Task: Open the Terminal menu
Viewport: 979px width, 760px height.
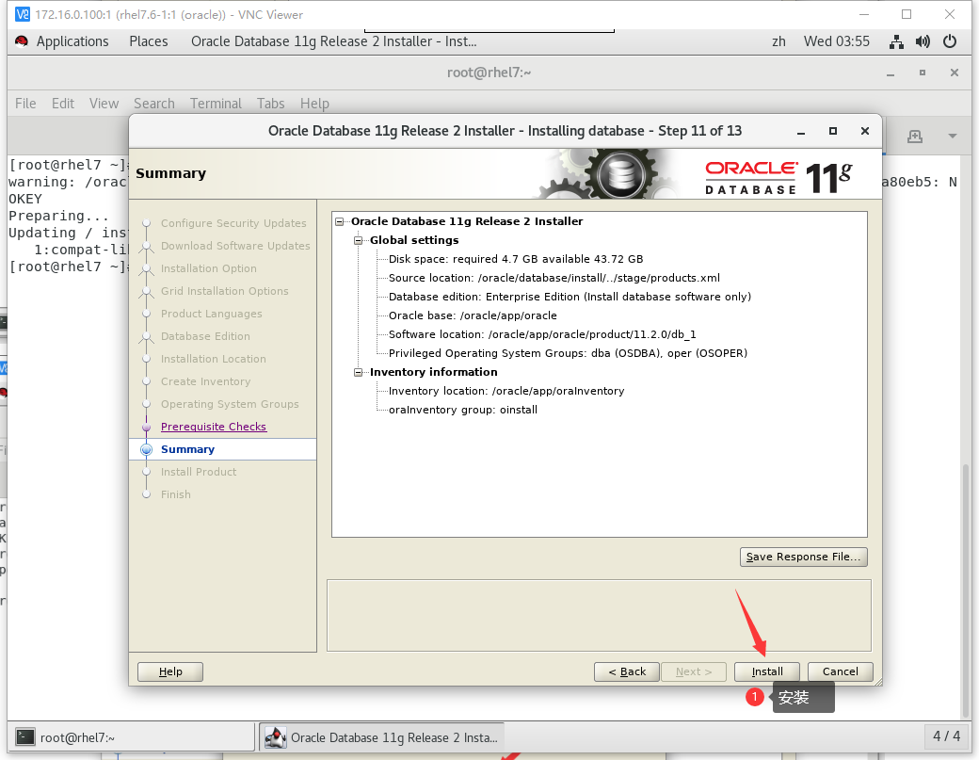Action: point(216,103)
